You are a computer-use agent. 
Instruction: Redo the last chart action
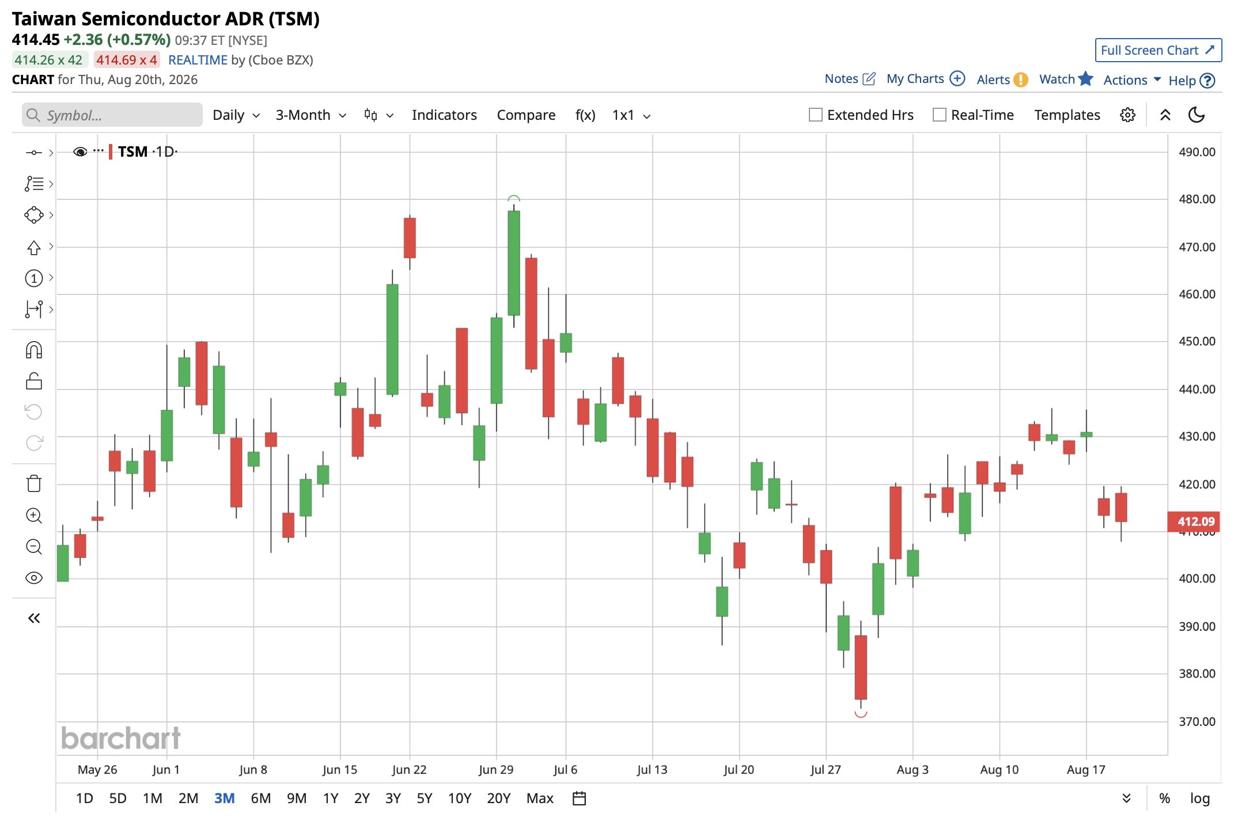pos(34,443)
